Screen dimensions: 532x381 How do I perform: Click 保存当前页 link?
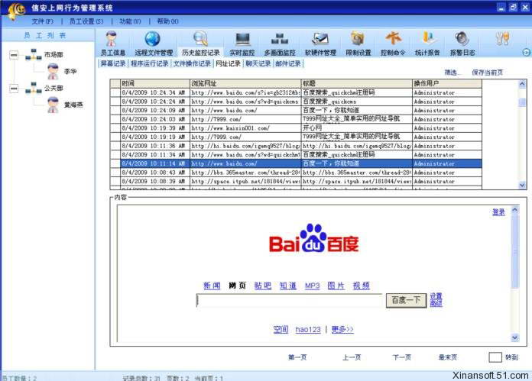pyautogui.click(x=487, y=73)
